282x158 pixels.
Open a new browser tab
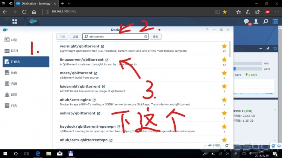pos(62,3)
